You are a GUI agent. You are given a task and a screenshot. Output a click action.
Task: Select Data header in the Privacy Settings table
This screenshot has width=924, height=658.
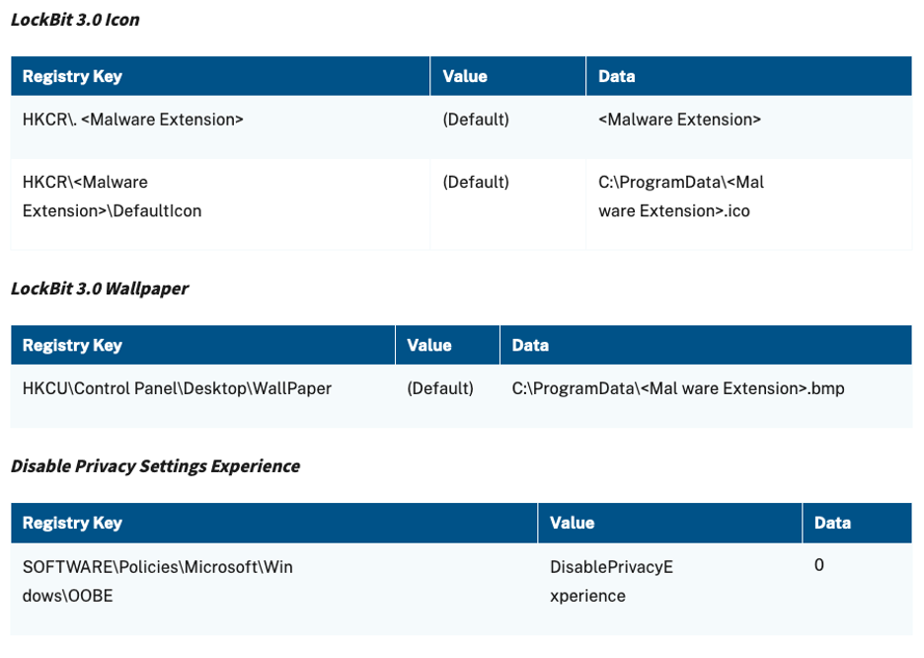(x=832, y=524)
